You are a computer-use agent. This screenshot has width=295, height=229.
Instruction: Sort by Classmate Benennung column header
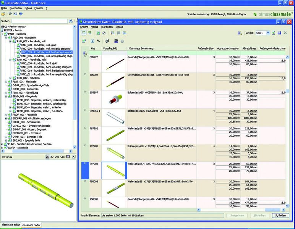[x=162, y=48]
